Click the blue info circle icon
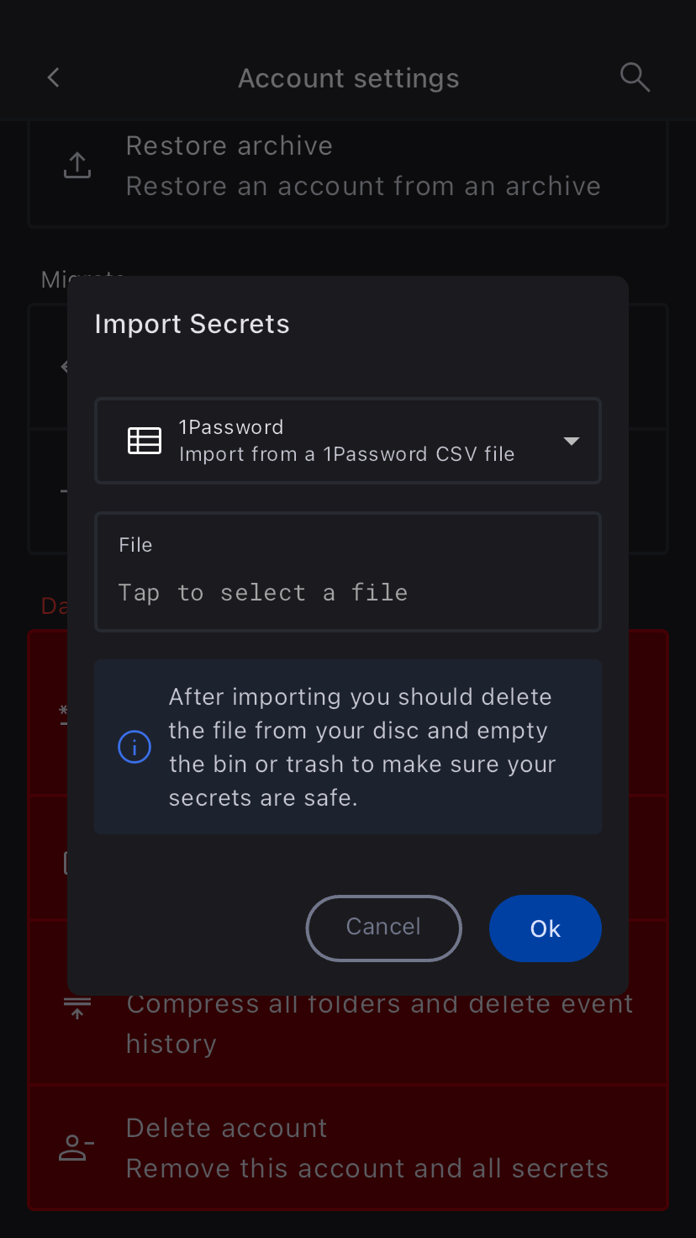The image size is (696, 1238). [134, 747]
